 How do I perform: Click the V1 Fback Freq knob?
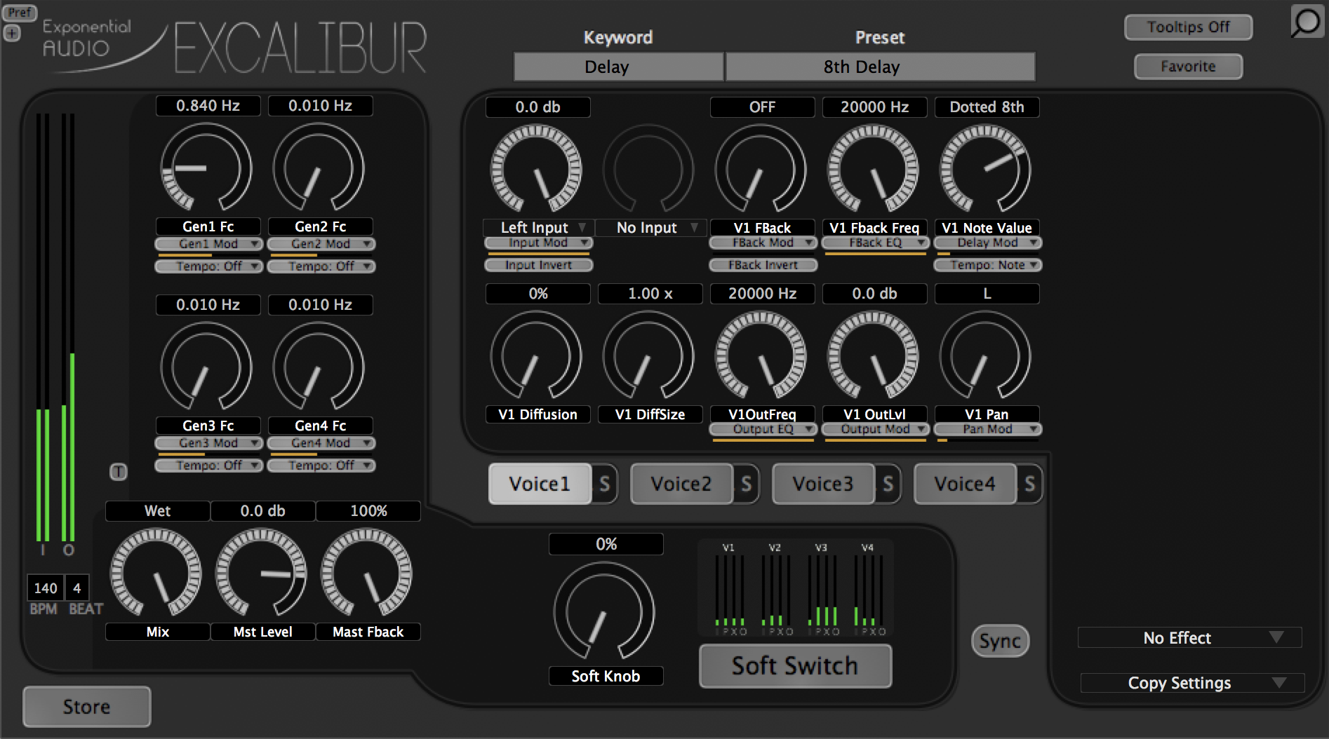pos(873,169)
